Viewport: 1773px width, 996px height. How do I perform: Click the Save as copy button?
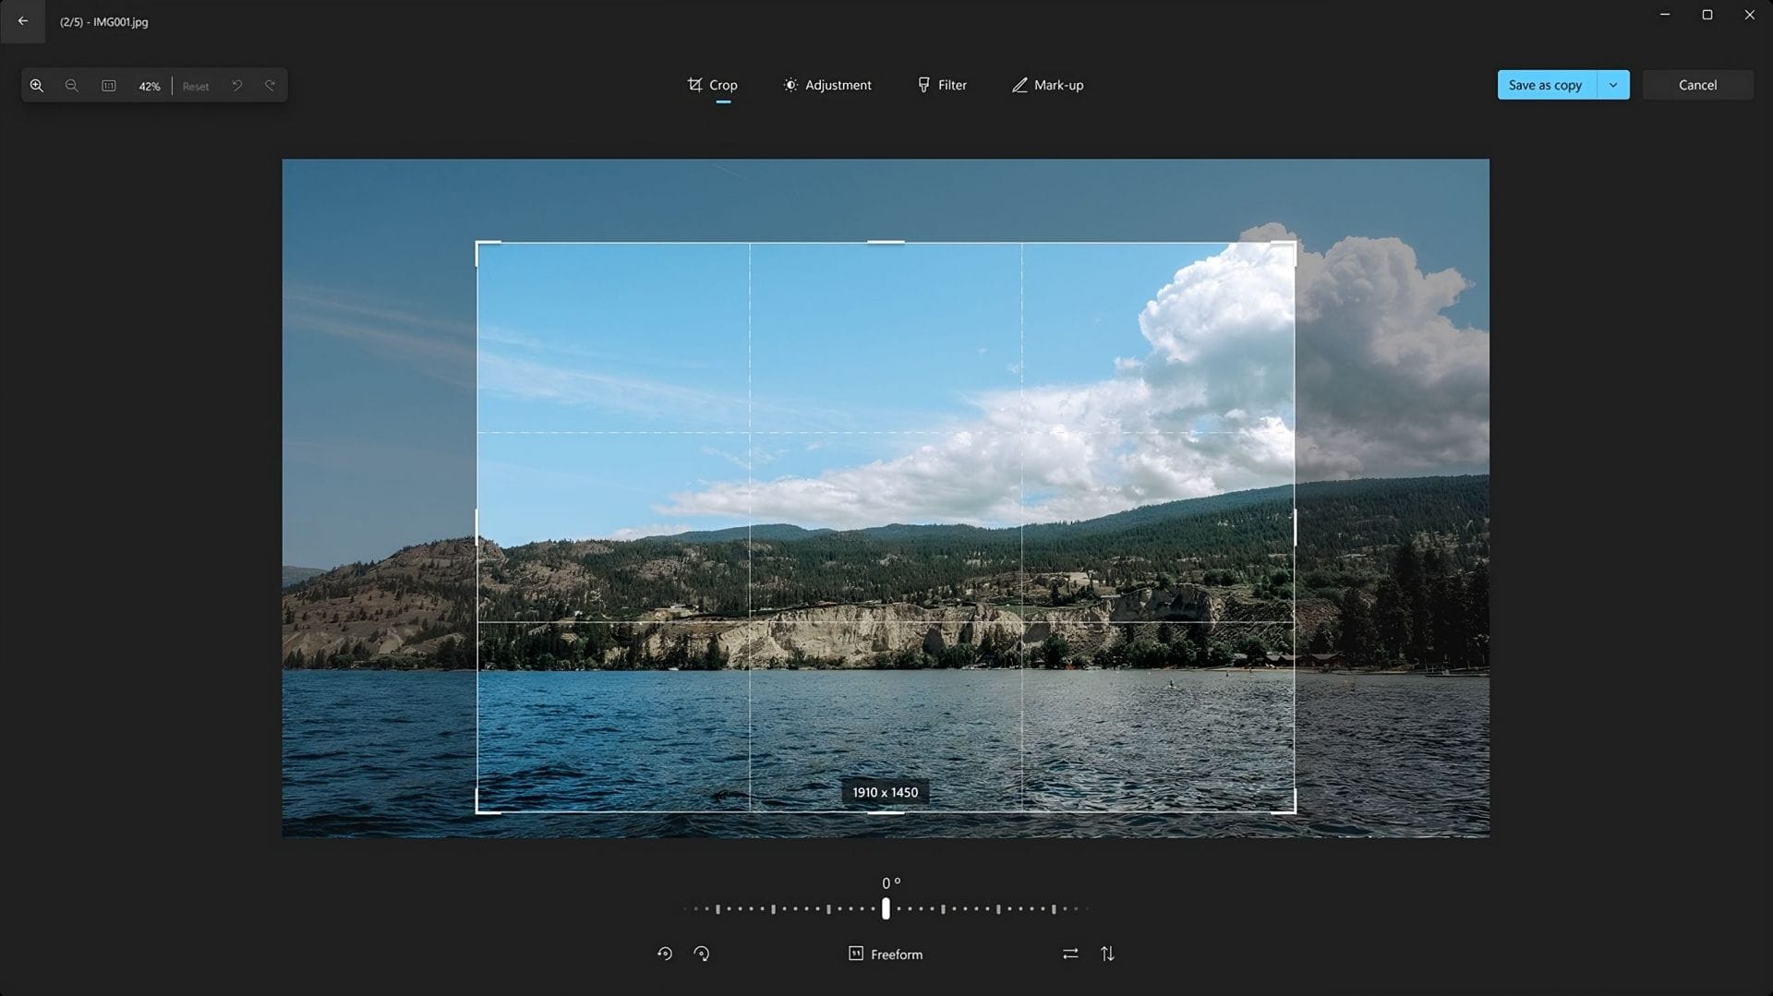(x=1545, y=84)
